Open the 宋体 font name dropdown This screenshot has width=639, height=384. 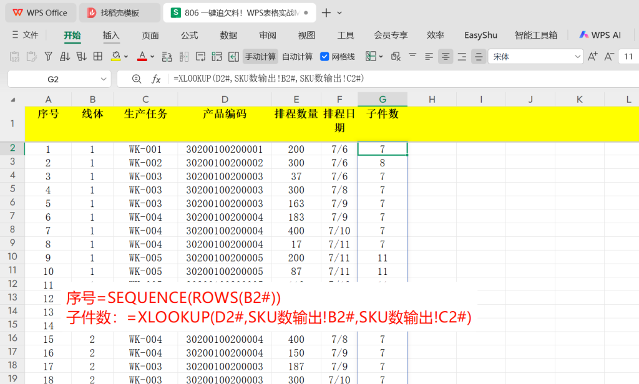pyautogui.click(x=577, y=57)
